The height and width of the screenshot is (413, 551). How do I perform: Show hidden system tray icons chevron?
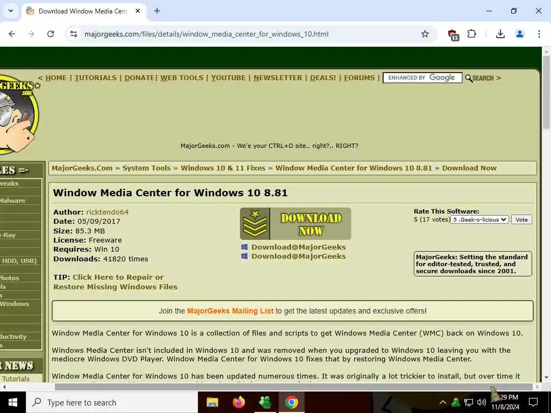tap(443, 402)
